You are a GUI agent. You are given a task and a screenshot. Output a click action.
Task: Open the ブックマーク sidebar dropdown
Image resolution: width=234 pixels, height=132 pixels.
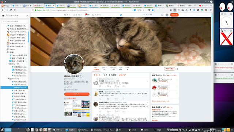[11, 15]
